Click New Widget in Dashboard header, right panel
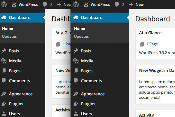175x117 pixels. coord(155,70)
